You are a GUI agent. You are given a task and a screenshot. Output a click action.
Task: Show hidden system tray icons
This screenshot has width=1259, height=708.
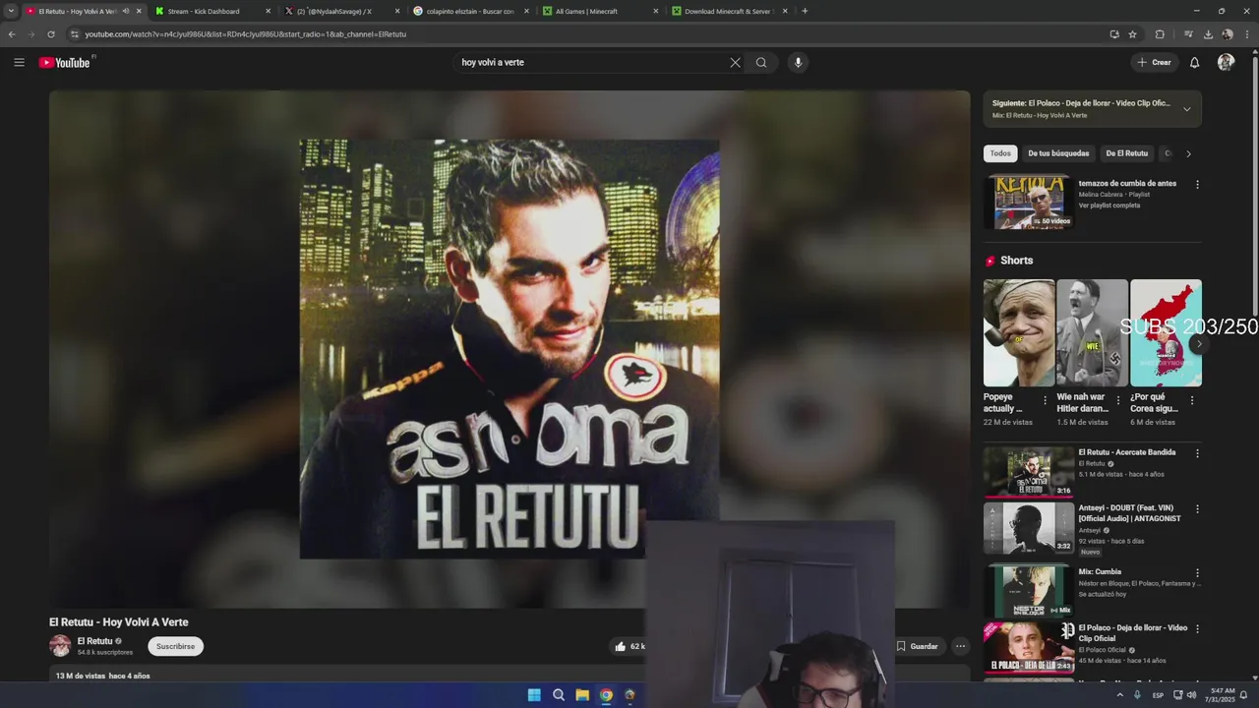pos(1119,695)
